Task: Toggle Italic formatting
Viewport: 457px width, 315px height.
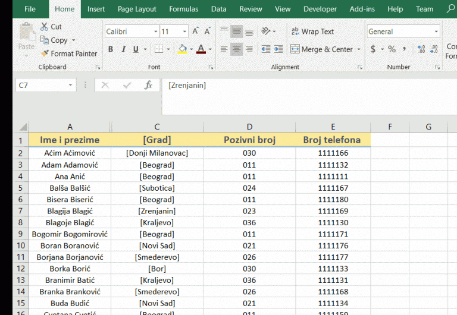Action: coord(123,49)
